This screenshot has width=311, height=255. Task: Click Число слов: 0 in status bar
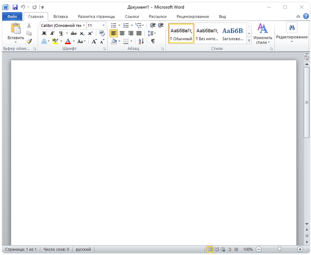pos(56,249)
